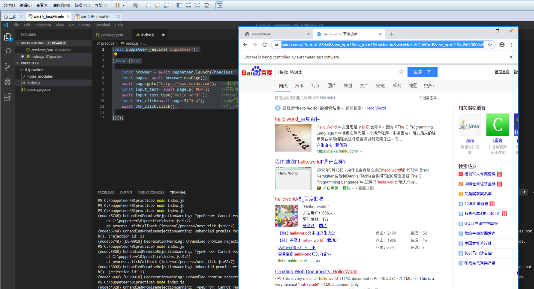
Task: Open the hello world_百度百科 result link
Action: (x=297, y=119)
